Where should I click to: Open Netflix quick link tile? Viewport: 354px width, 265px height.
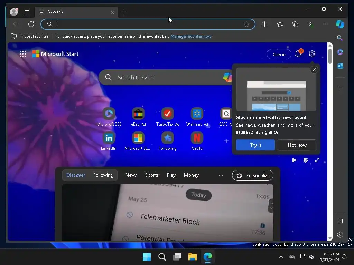pos(197,141)
